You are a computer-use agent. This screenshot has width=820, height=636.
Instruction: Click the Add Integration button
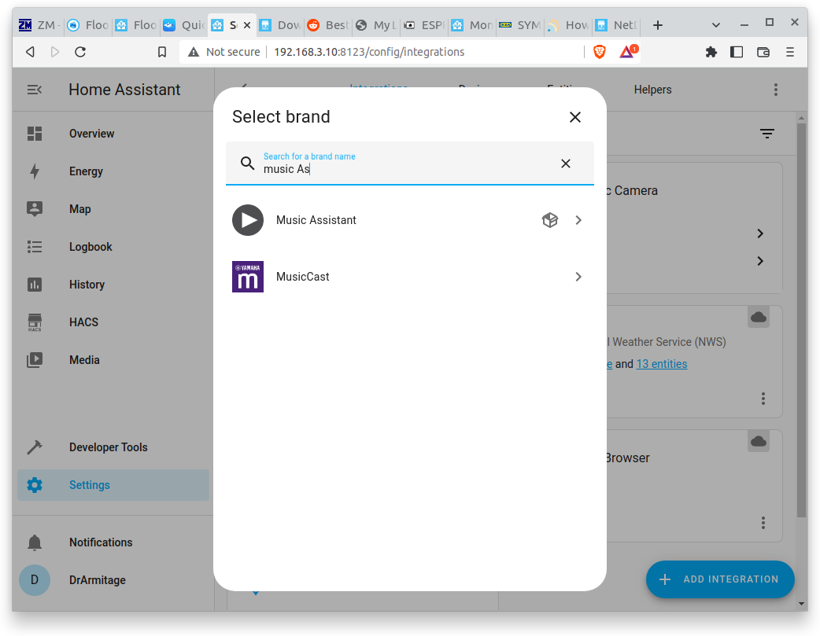720,579
